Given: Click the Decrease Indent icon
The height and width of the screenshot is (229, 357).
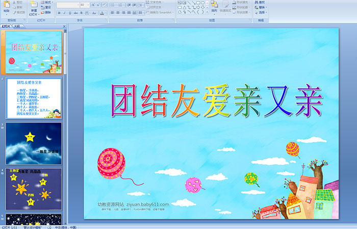Looking at the screenshot, I should pos(129,5).
